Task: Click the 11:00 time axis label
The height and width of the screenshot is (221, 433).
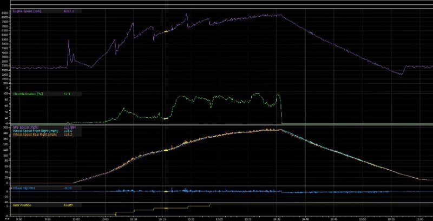Action: pyautogui.click(x=420, y=219)
